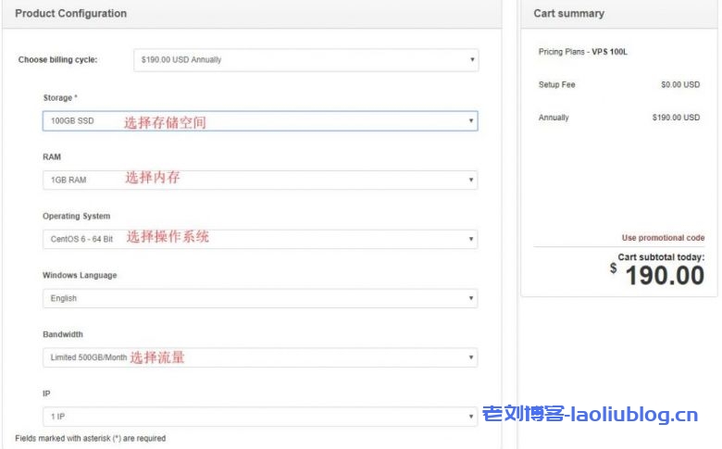Open the IP dropdown showing 1 IP
This screenshot has height=449, width=722.
[x=259, y=417]
